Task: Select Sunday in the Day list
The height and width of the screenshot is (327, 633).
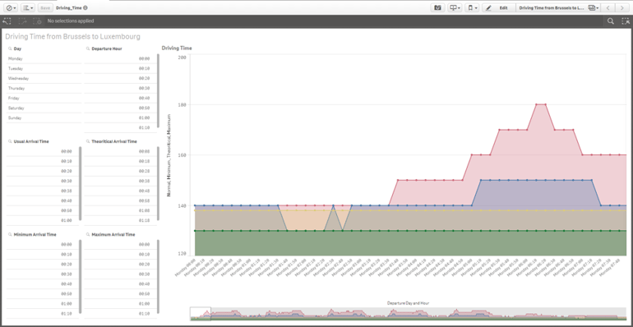Action: pos(44,117)
